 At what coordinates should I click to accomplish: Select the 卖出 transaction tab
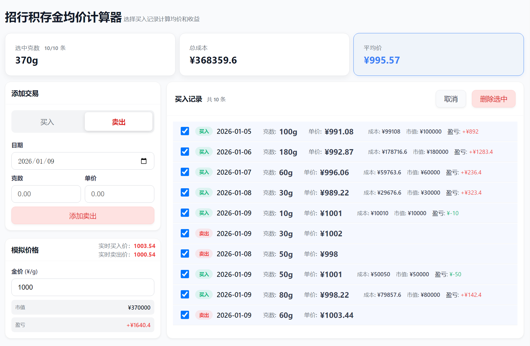(x=118, y=122)
